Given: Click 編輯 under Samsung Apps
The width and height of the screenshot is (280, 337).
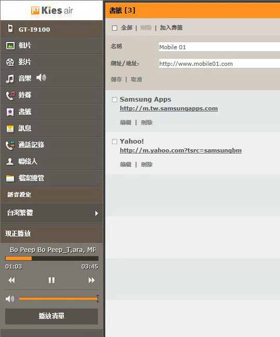Looking at the screenshot, I should 125,122.
